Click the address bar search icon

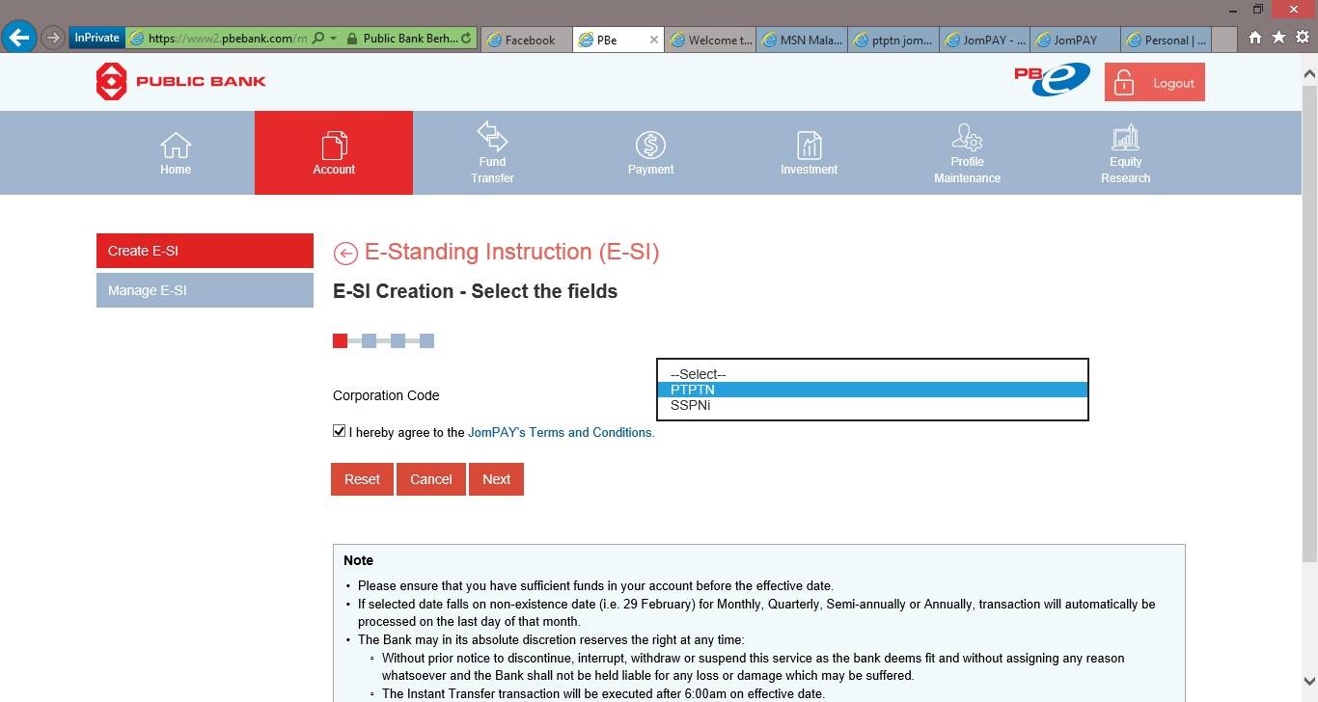318,39
